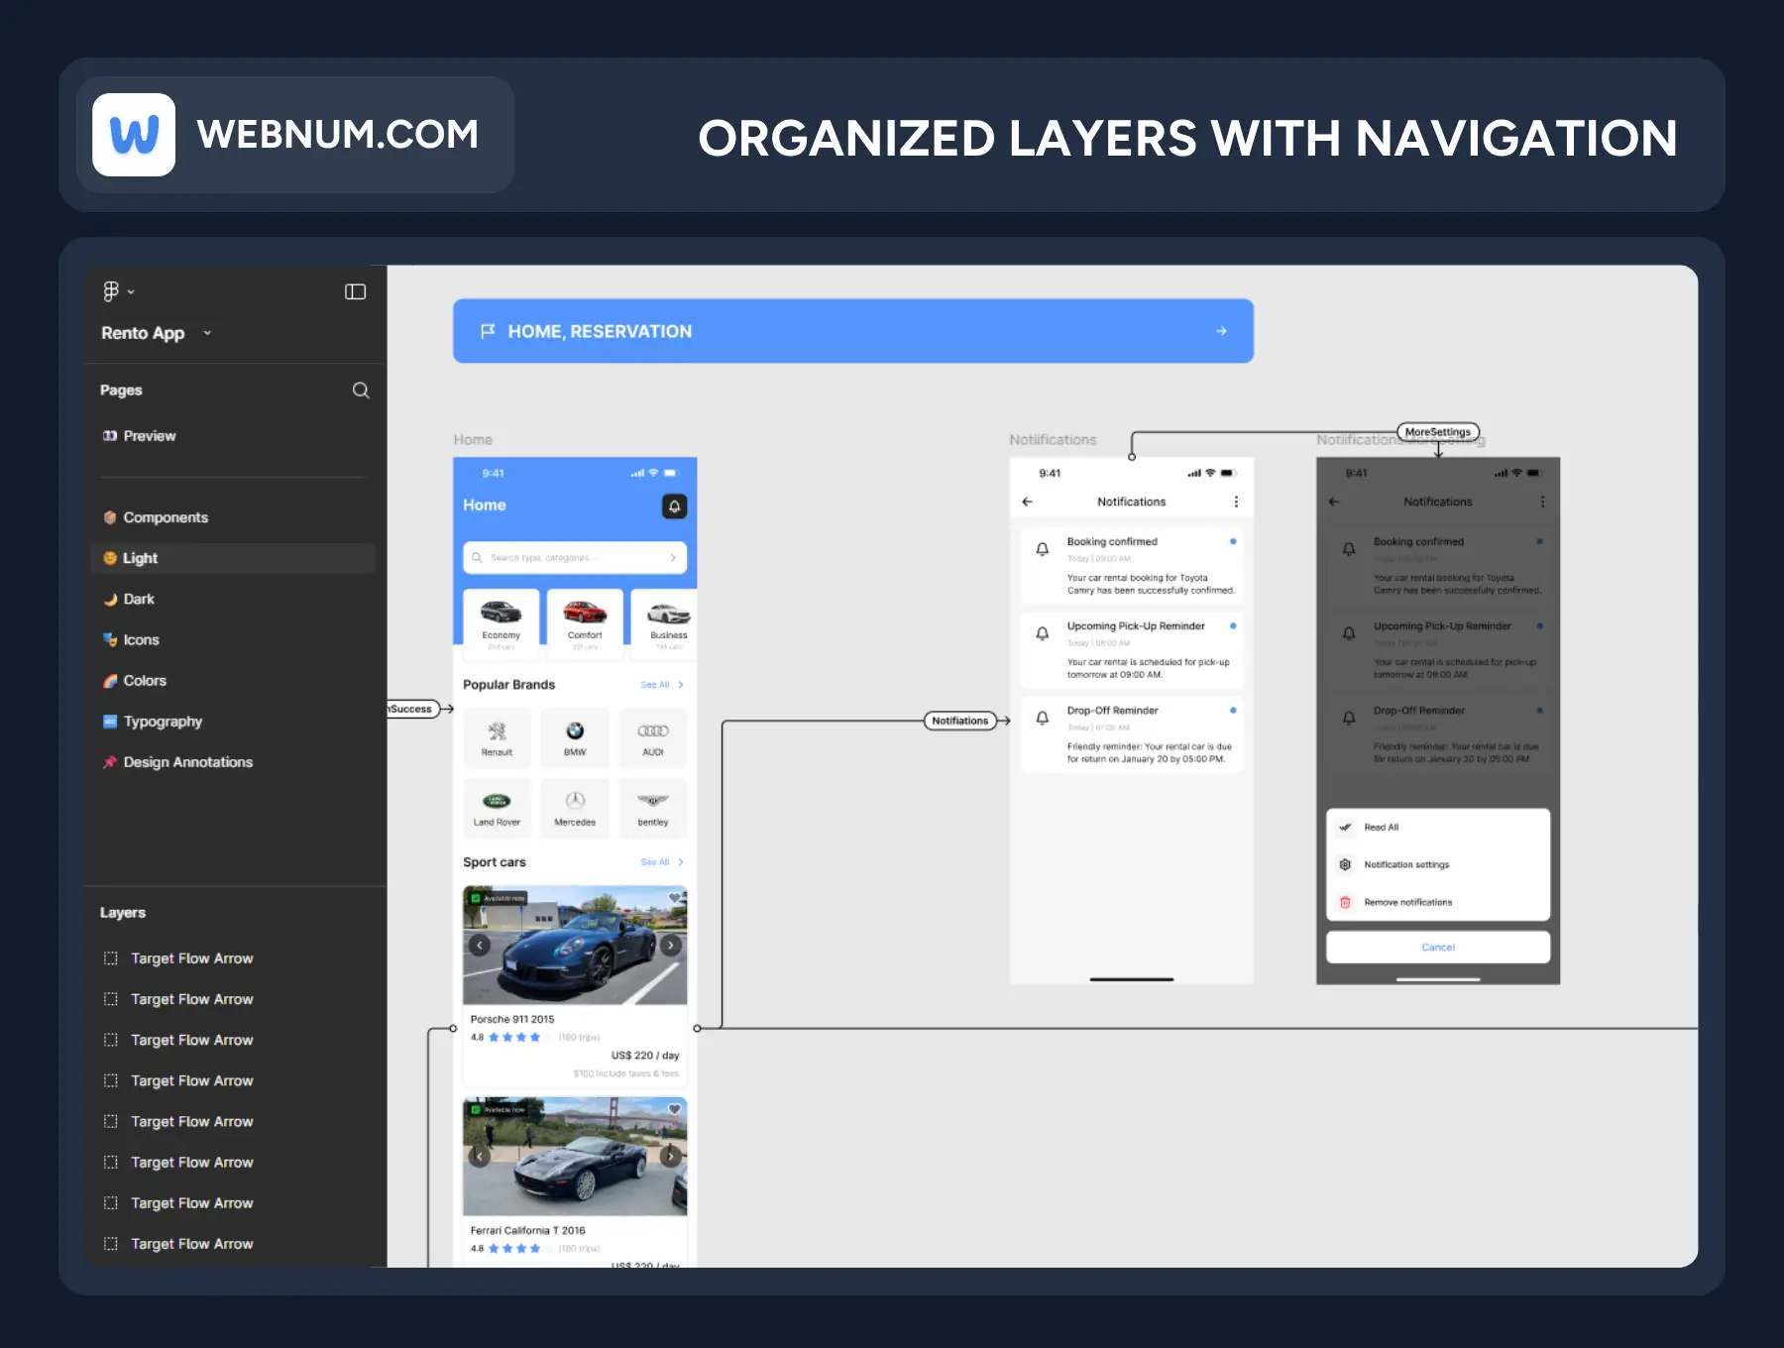Click the back arrow in Notifications screen
Viewport: 1784px width, 1348px height.
pos(1028,503)
